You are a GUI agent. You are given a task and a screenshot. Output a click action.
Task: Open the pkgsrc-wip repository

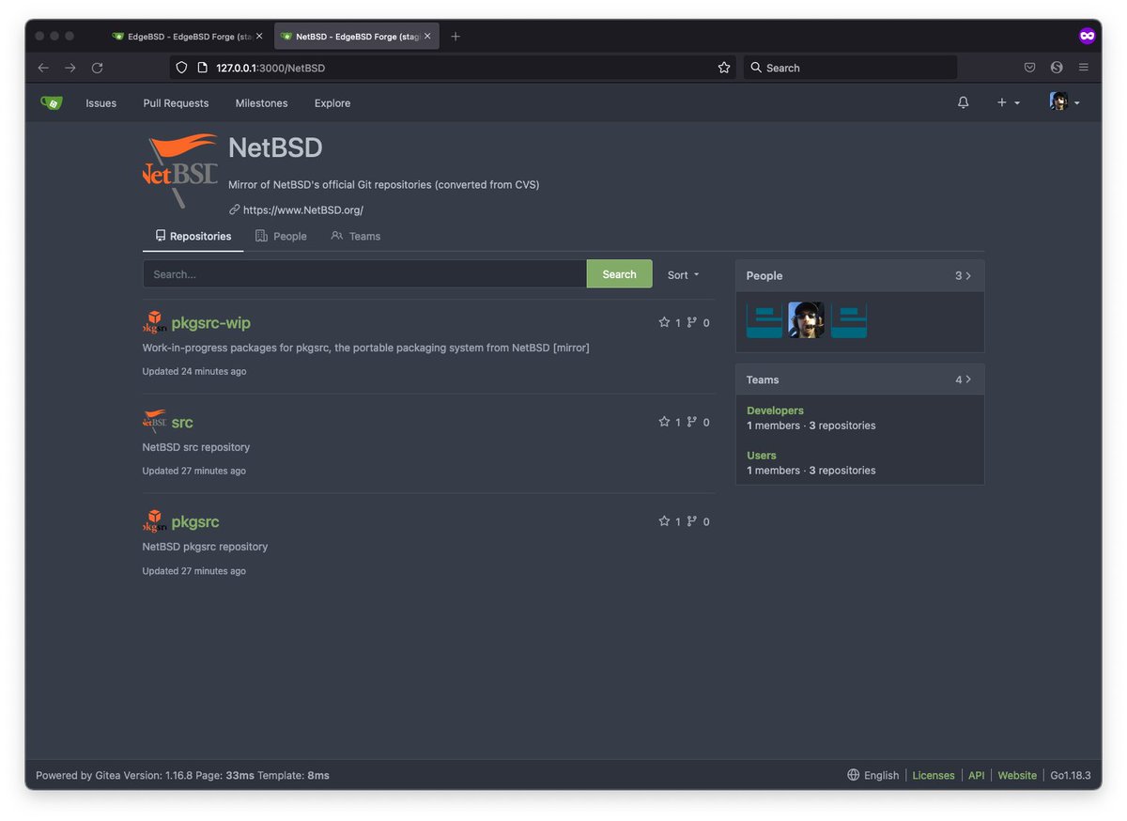[x=210, y=323]
